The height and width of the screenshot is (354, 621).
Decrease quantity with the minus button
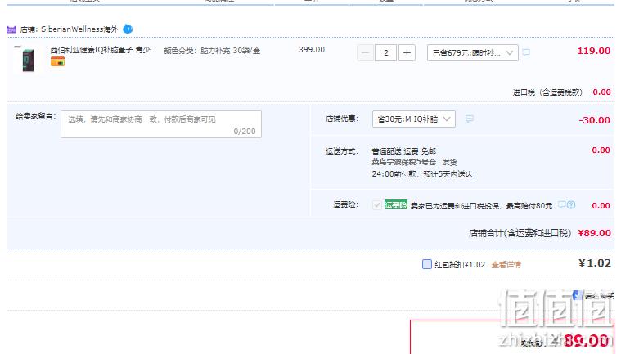tap(365, 53)
